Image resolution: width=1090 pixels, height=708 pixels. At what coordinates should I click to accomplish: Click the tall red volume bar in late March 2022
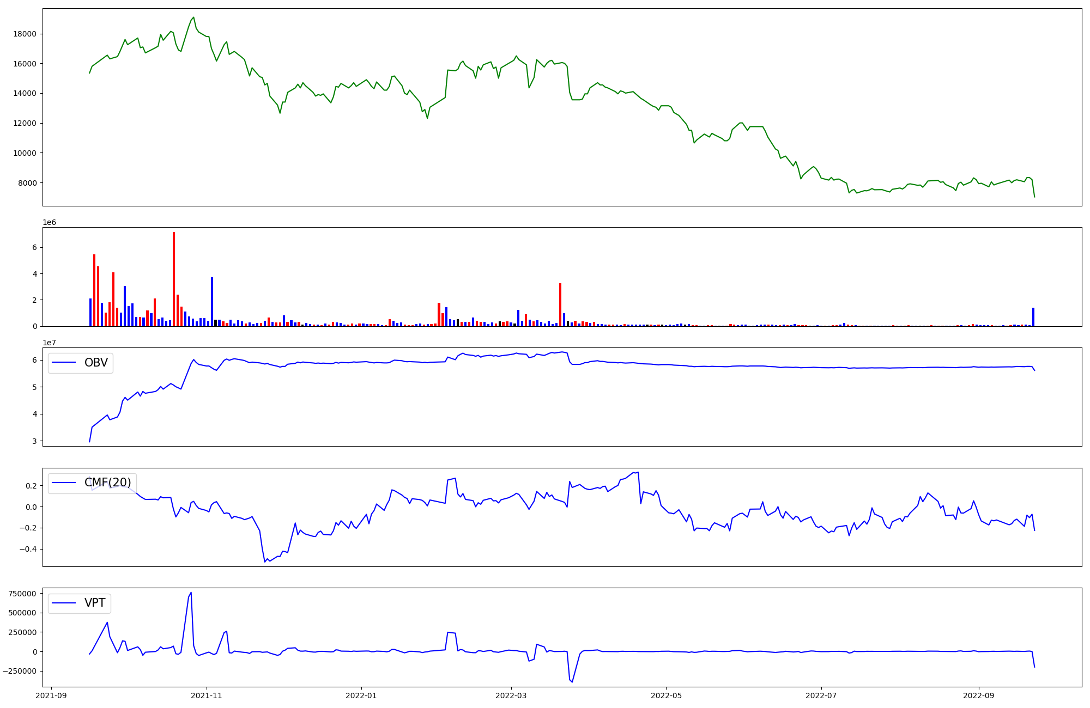point(560,304)
